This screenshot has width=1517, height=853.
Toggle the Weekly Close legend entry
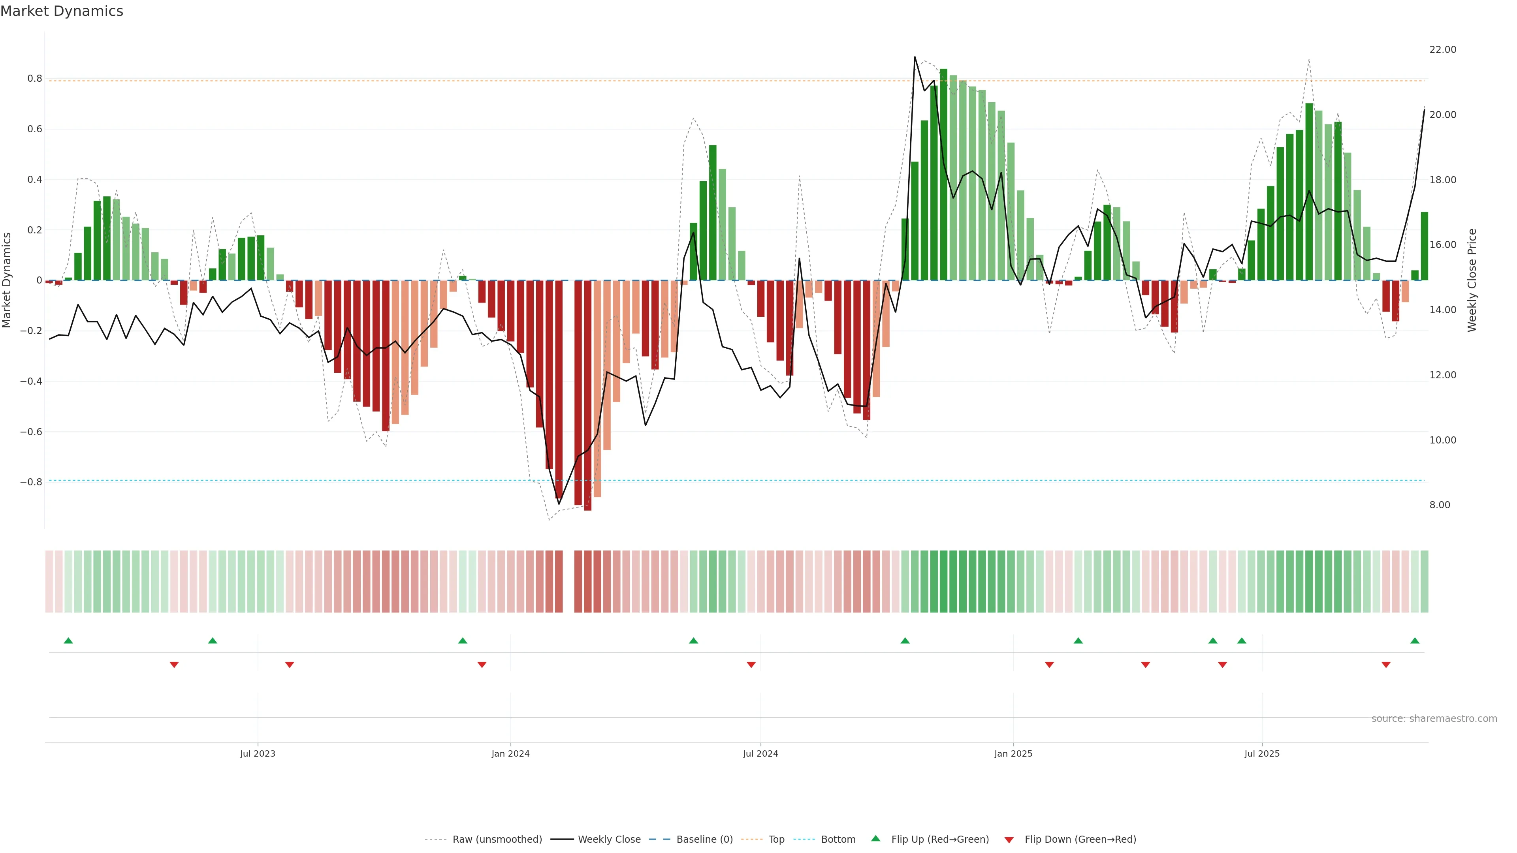coord(609,840)
